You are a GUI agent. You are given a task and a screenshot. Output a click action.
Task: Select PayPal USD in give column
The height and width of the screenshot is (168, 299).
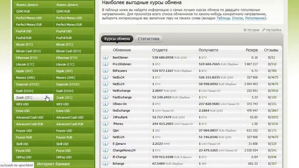(34, 31)
